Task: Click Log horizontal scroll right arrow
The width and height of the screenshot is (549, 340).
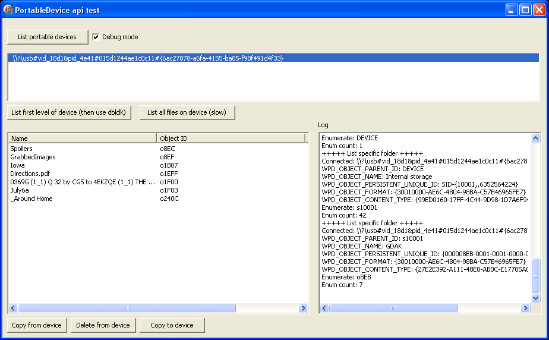Action: (x=525, y=308)
